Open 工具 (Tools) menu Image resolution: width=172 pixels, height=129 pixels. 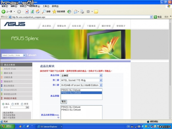pyautogui.click(x=46, y=6)
